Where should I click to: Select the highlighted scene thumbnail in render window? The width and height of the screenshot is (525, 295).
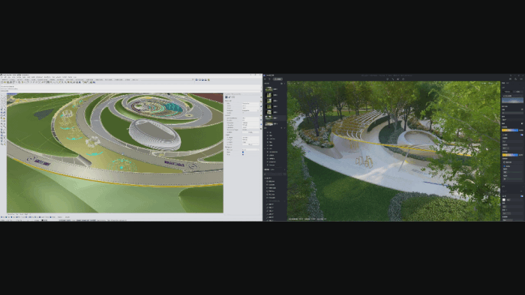point(268,118)
